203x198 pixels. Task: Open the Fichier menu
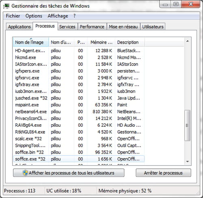[x=13, y=16]
